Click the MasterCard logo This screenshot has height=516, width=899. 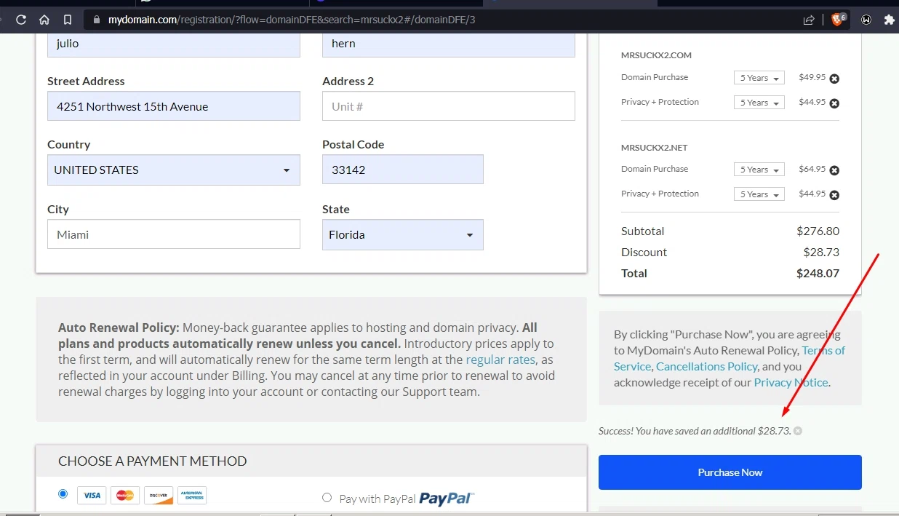pyautogui.click(x=125, y=496)
